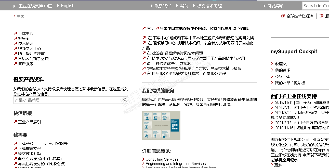Open the 2020/4/16 西门子工业技术岗能 news item
This screenshot has width=329, height=168.
(302, 107)
